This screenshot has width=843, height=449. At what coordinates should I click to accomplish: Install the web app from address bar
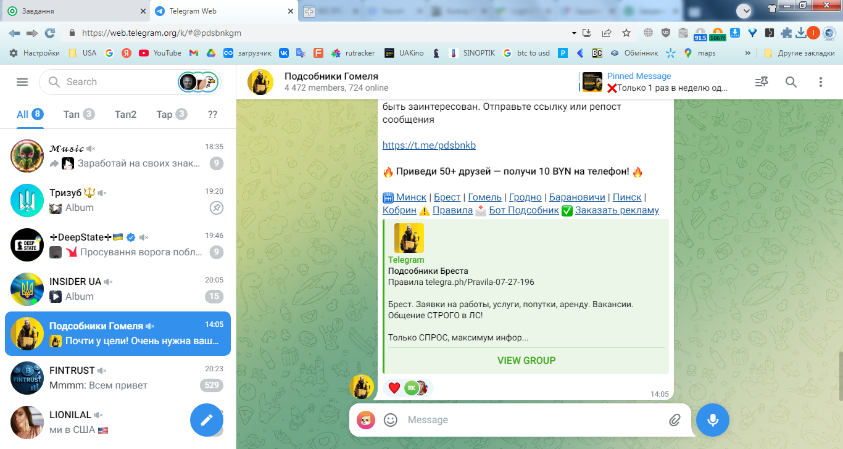coord(587,33)
